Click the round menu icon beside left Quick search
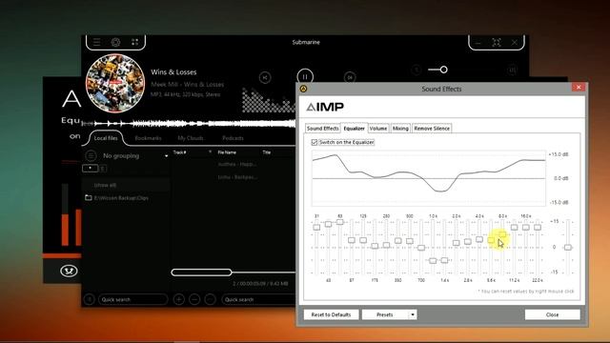 [89, 299]
